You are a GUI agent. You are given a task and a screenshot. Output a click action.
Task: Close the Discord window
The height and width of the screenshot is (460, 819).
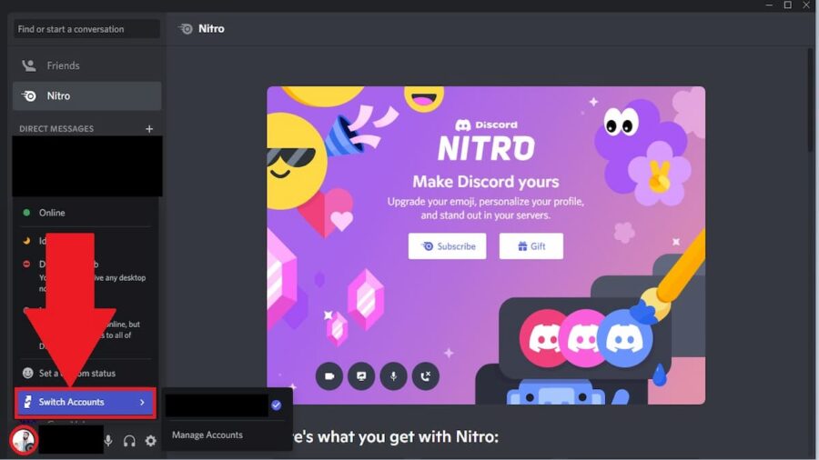[x=806, y=5]
